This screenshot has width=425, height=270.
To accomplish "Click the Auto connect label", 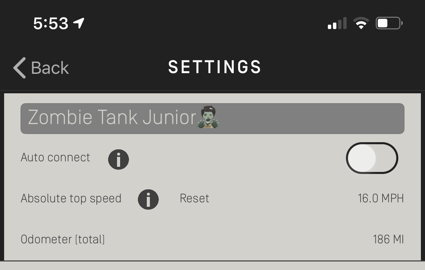I will click(55, 158).
